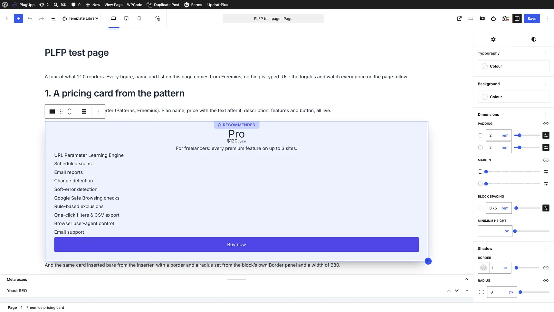Open the Styles half-circle tab
The height and width of the screenshot is (312, 554).
coord(534,39)
